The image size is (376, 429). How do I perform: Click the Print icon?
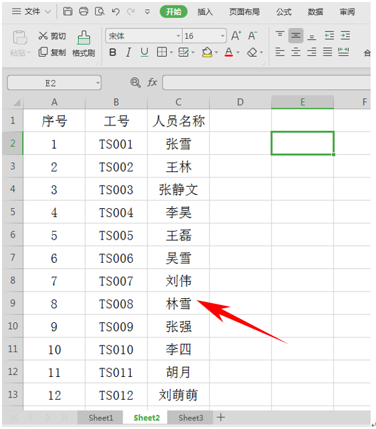(x=83, y=11)
